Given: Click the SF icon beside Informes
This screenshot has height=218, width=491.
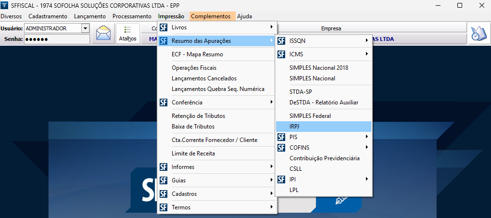Looking at the screenshot, I should (x=164, y=167).
